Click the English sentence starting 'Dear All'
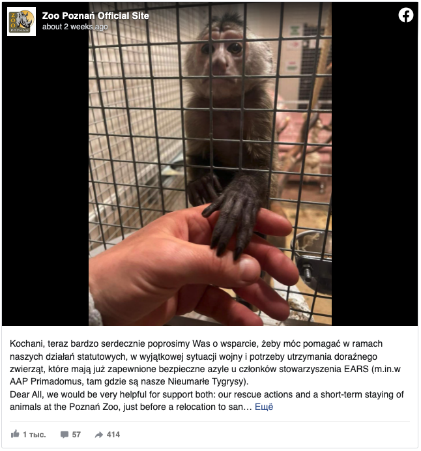Screen dimensions: 421x451 pos(207,401)
